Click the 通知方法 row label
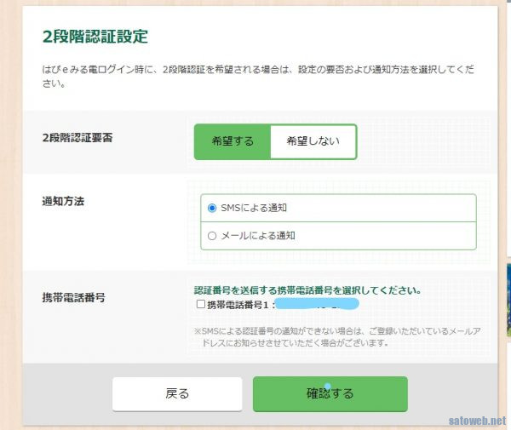511x430 pixels. [x=63, y=201]
